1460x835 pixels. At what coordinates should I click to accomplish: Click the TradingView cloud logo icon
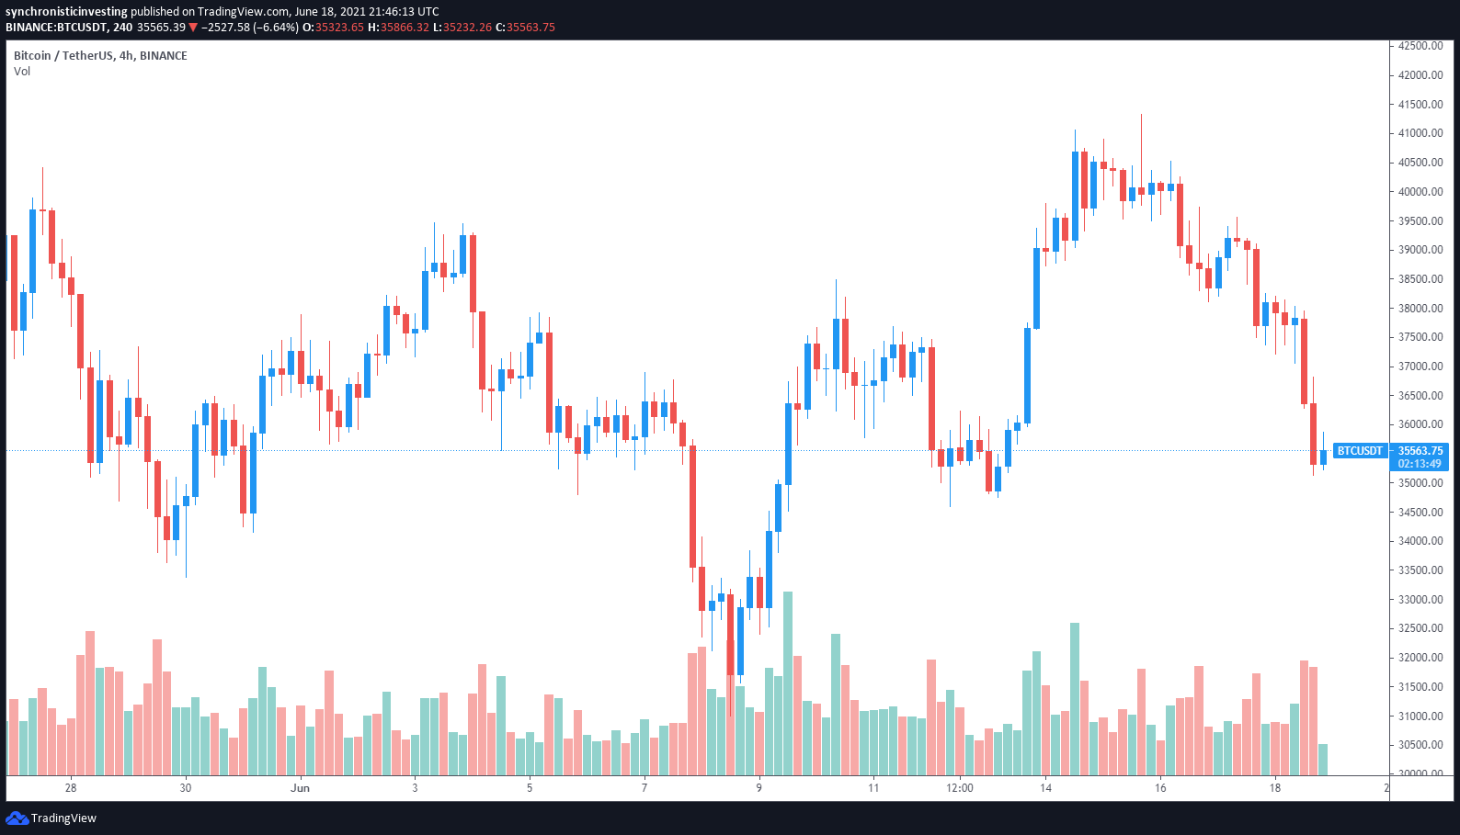(17, 818)
